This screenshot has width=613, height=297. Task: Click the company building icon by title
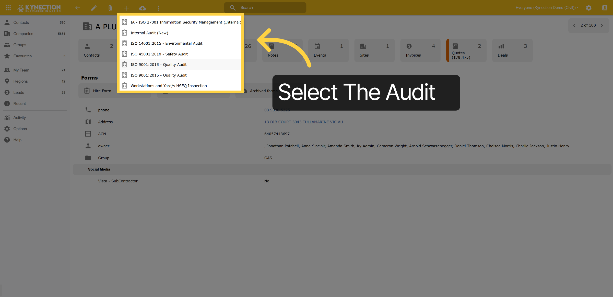pyautogui.click(x=87, y=26)
